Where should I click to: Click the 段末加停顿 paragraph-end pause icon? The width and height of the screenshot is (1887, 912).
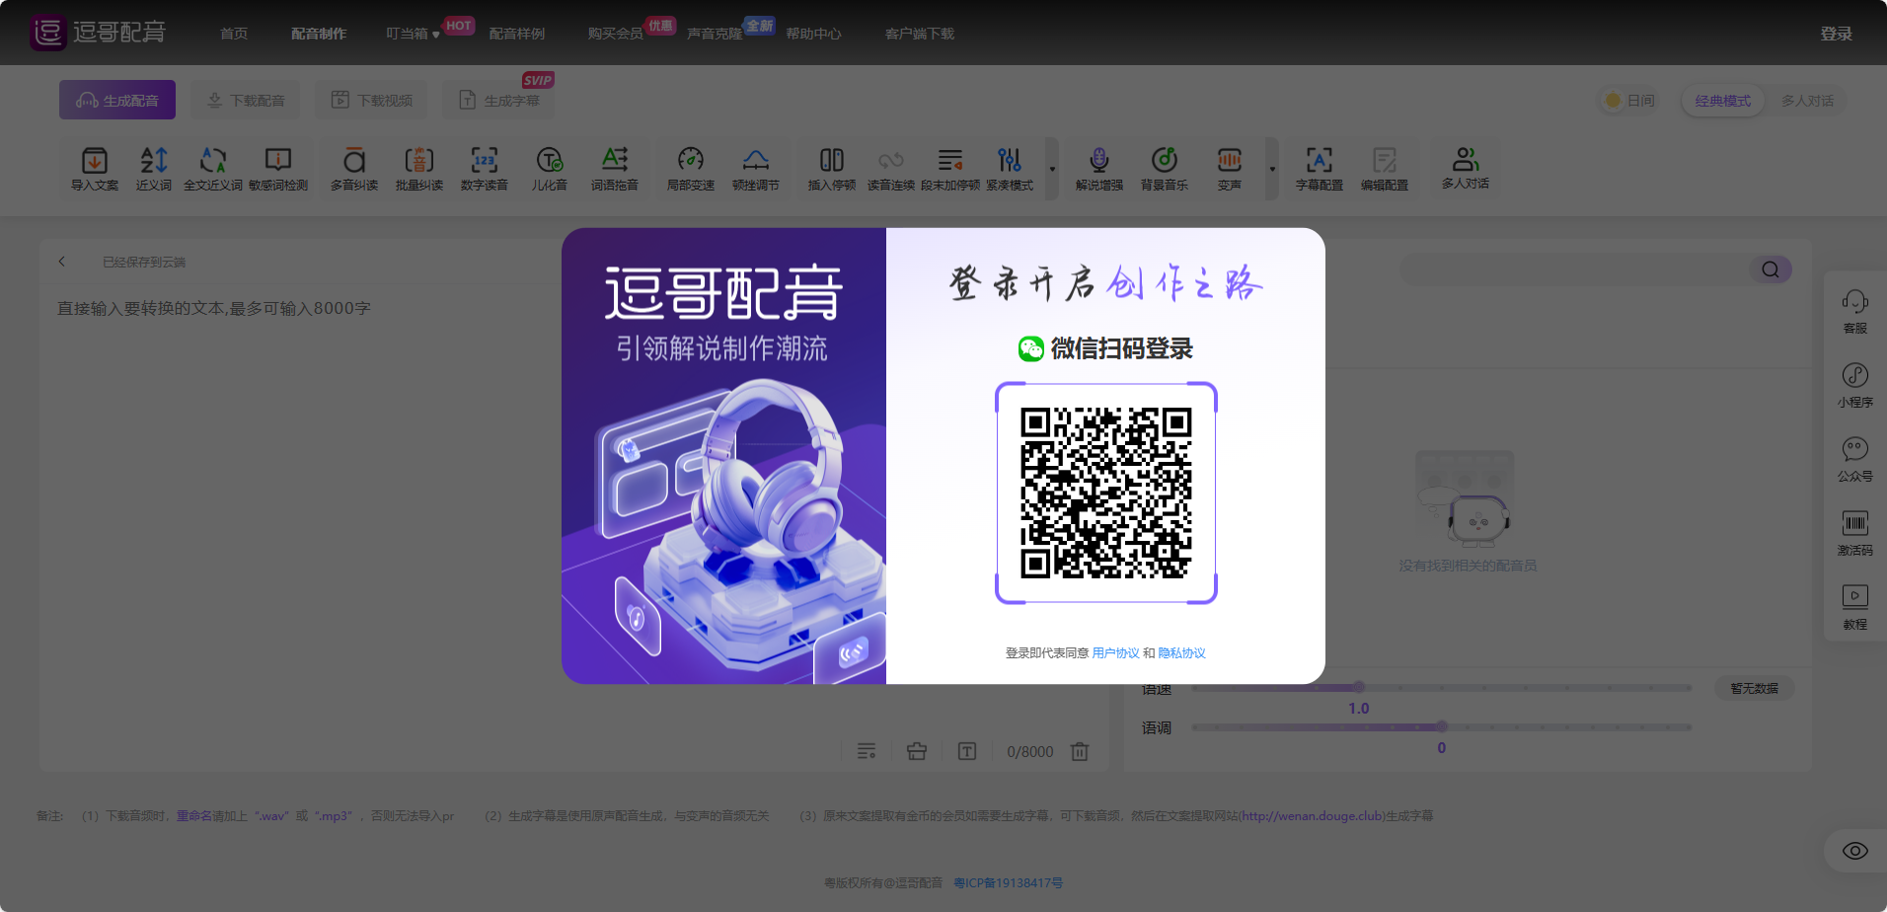[x=950, y=168]
